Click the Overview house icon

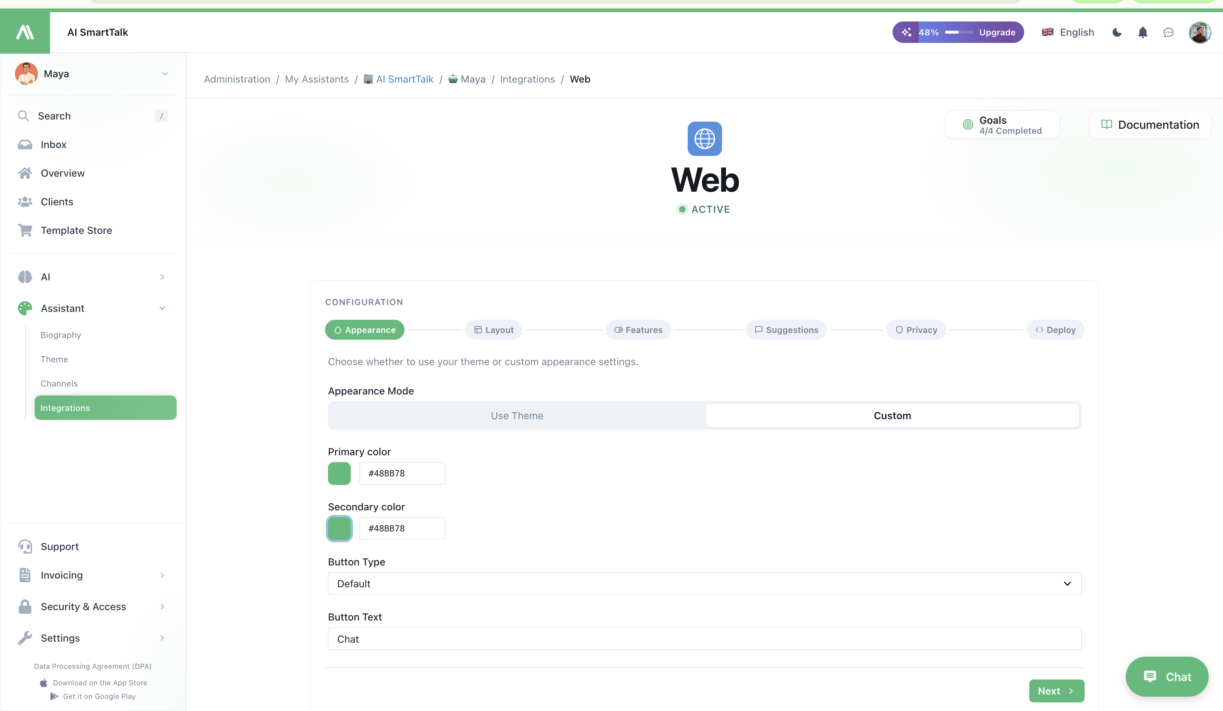click(25, 173)
